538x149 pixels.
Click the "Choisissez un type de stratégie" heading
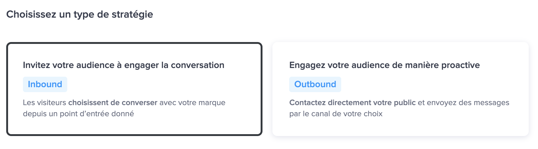click(80, 14)
